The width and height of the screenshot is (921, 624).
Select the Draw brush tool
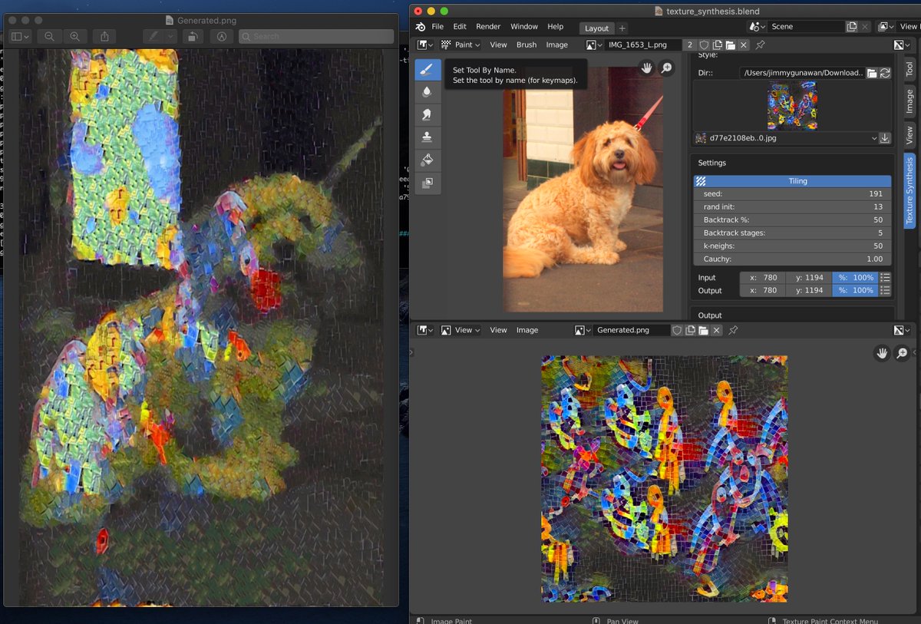(x=427, y=69)
